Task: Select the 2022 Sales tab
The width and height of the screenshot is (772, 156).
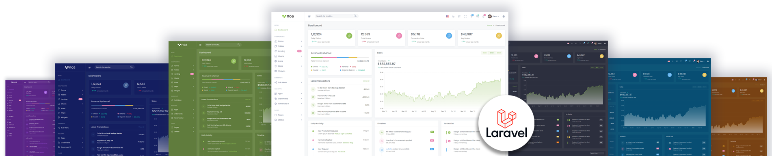Action: click(x=484, y=53)
